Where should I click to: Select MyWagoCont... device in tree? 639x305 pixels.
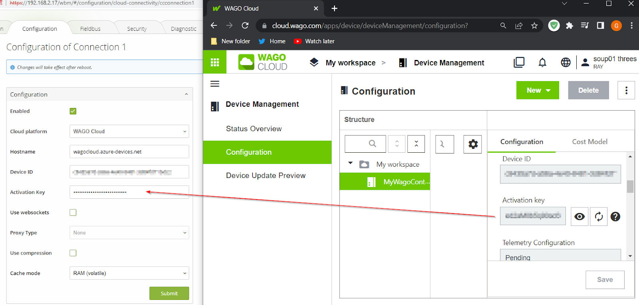click(x=385, y=181)
